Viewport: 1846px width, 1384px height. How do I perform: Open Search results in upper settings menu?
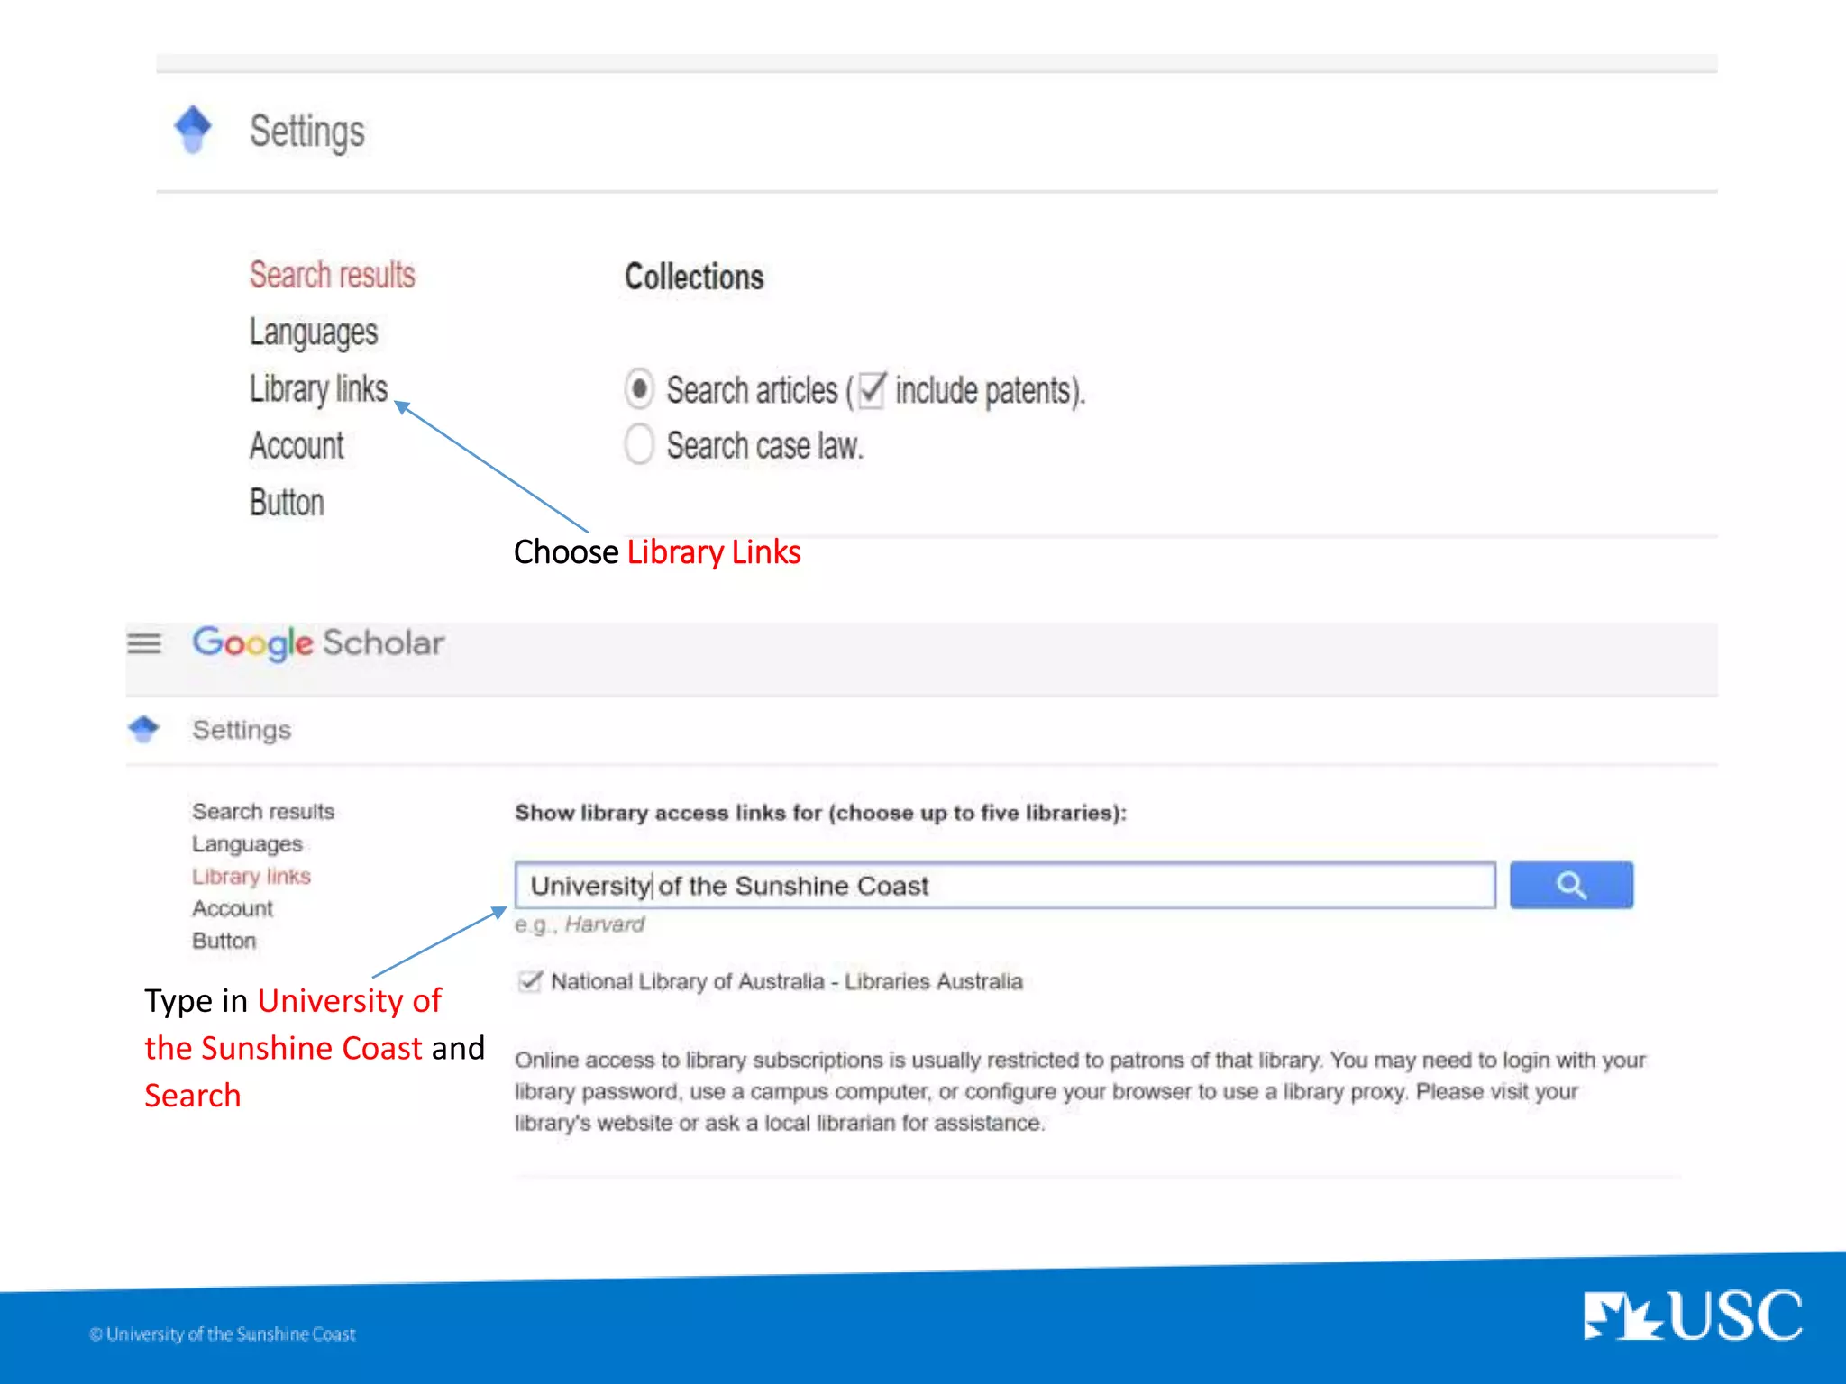click(332, 275)
